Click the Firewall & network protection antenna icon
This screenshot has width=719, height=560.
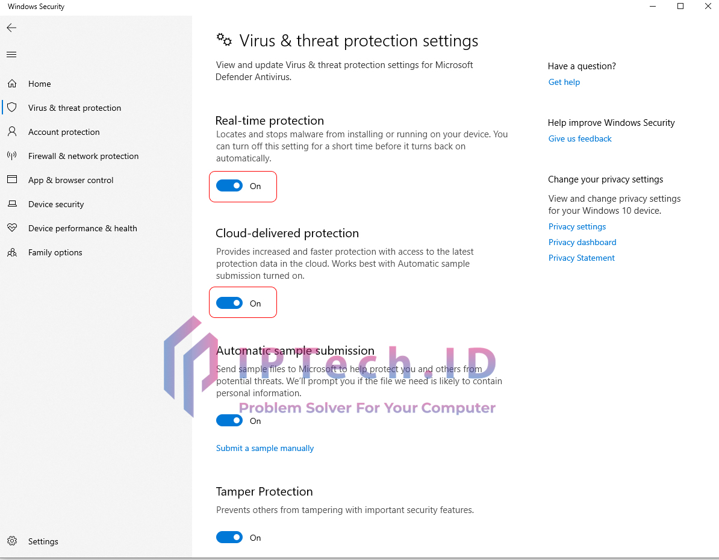coord(12,156)
